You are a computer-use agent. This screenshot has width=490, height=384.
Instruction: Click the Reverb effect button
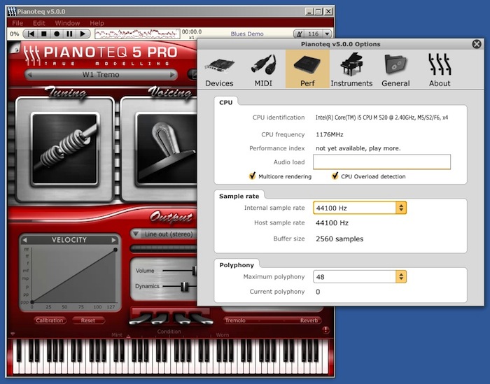tap(309, 320)
